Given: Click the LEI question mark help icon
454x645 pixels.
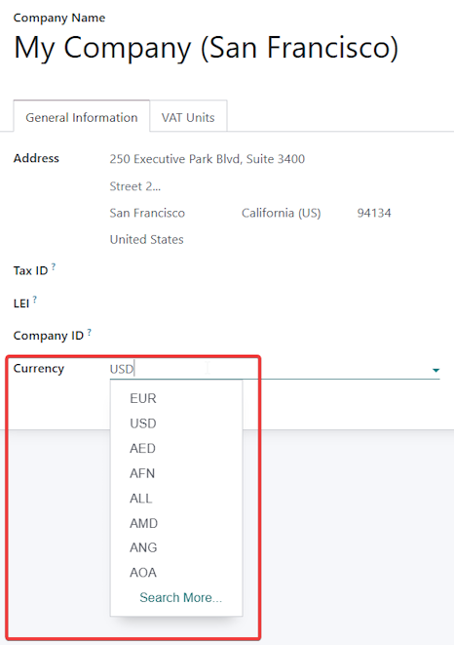Looking at the screenshot, I should 35,300.
